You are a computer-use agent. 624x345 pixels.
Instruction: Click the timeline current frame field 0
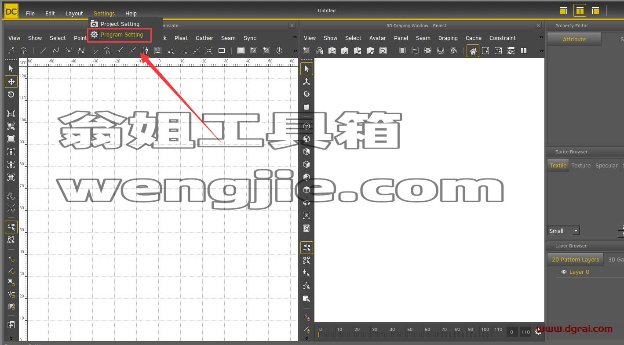[x=511, y=332]
